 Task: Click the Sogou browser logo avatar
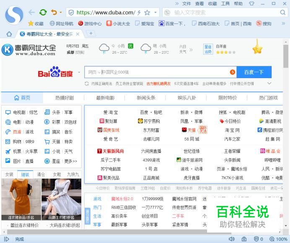14,15
